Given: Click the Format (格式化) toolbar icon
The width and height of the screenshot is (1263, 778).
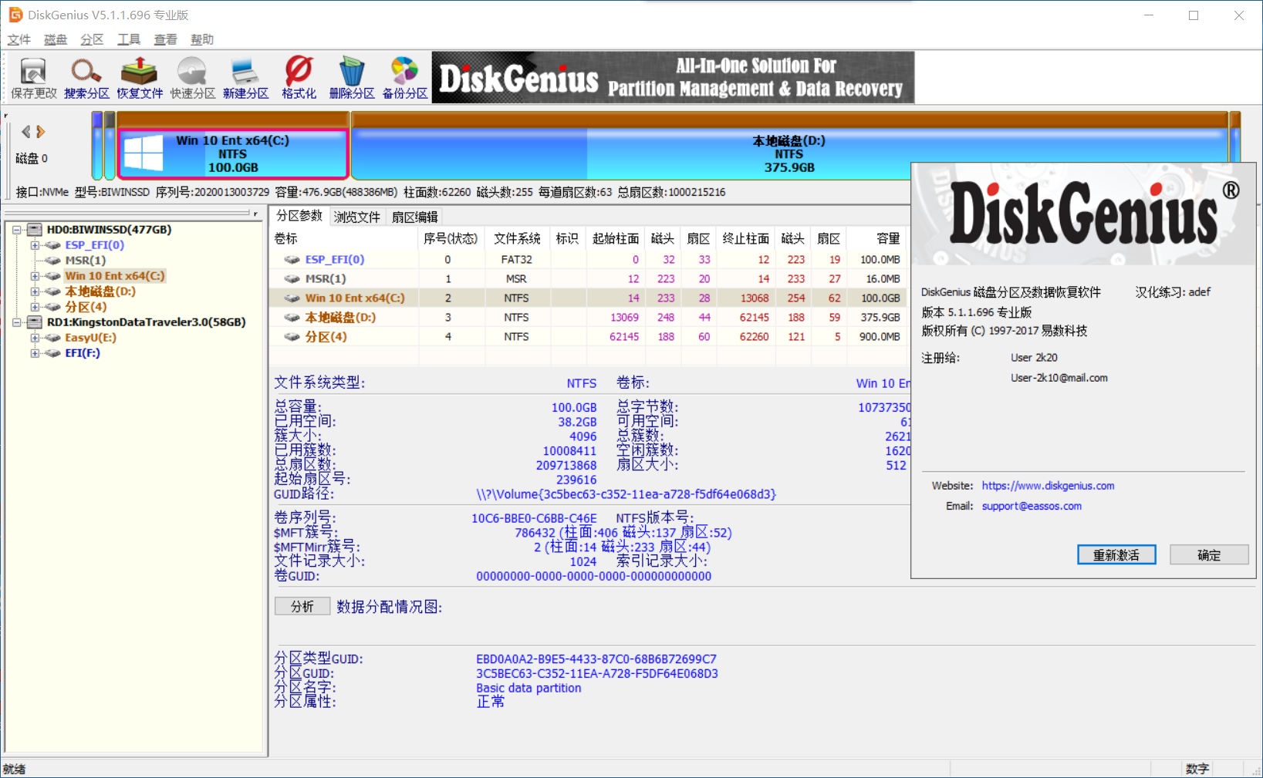Looking at the screenshot, I should tap(299, 78).
